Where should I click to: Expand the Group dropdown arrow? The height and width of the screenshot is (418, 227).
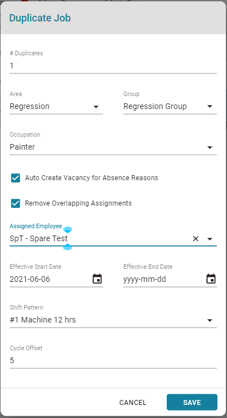coord(210,107)
